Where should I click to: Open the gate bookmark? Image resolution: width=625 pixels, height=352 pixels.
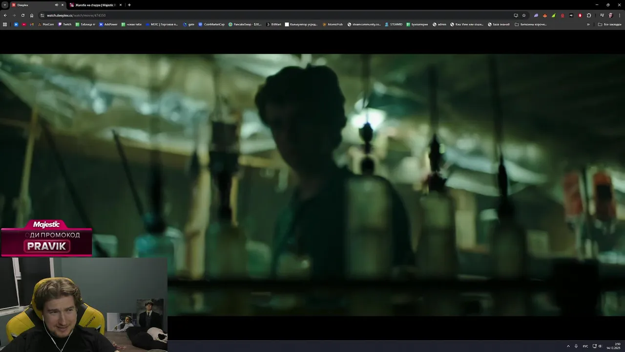coord(189,24)
